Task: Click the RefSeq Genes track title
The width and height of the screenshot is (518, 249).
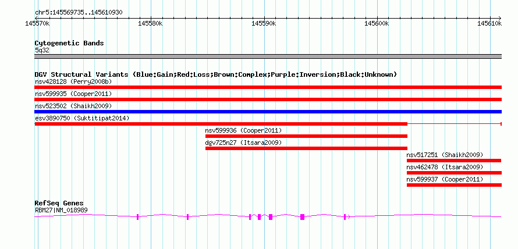Action: pyautogui.click(x=59, y=203)
